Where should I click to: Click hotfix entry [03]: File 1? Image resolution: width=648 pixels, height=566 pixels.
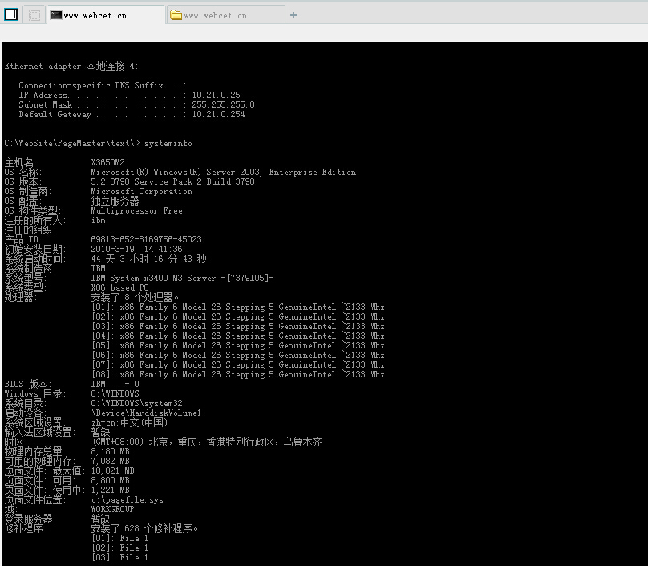coord(119,557)
